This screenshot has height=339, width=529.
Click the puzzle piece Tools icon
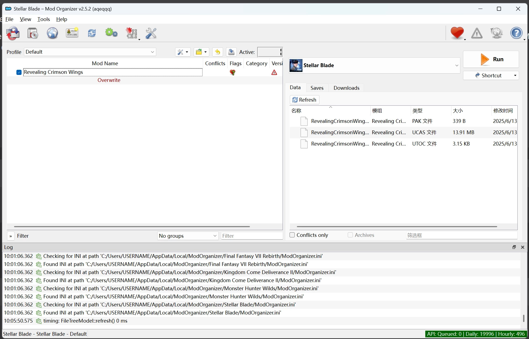point(131,33)
